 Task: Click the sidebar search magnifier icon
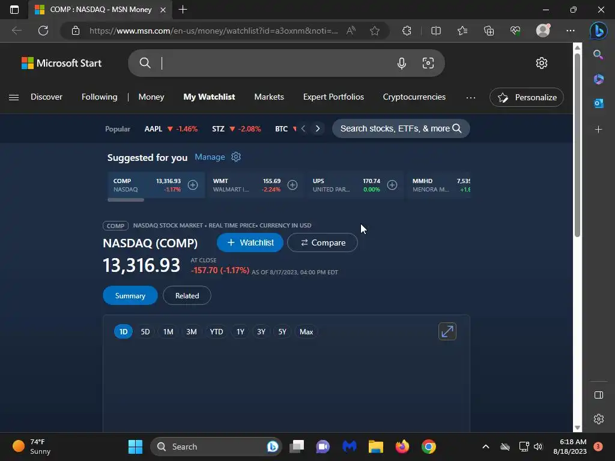click(x=598, y=55)
